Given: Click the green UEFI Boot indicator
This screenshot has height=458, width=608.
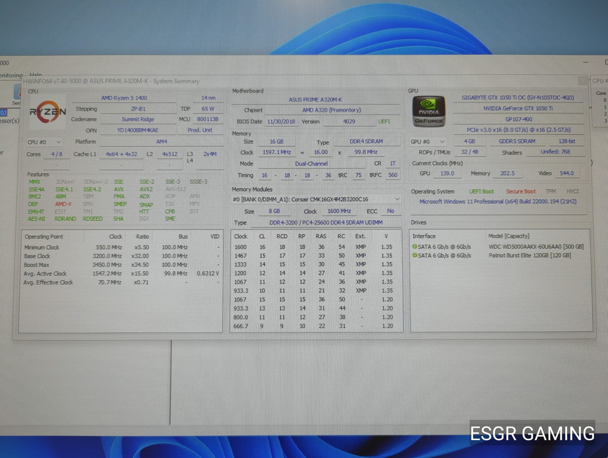Looking at the screenshot, I should 481,192.
